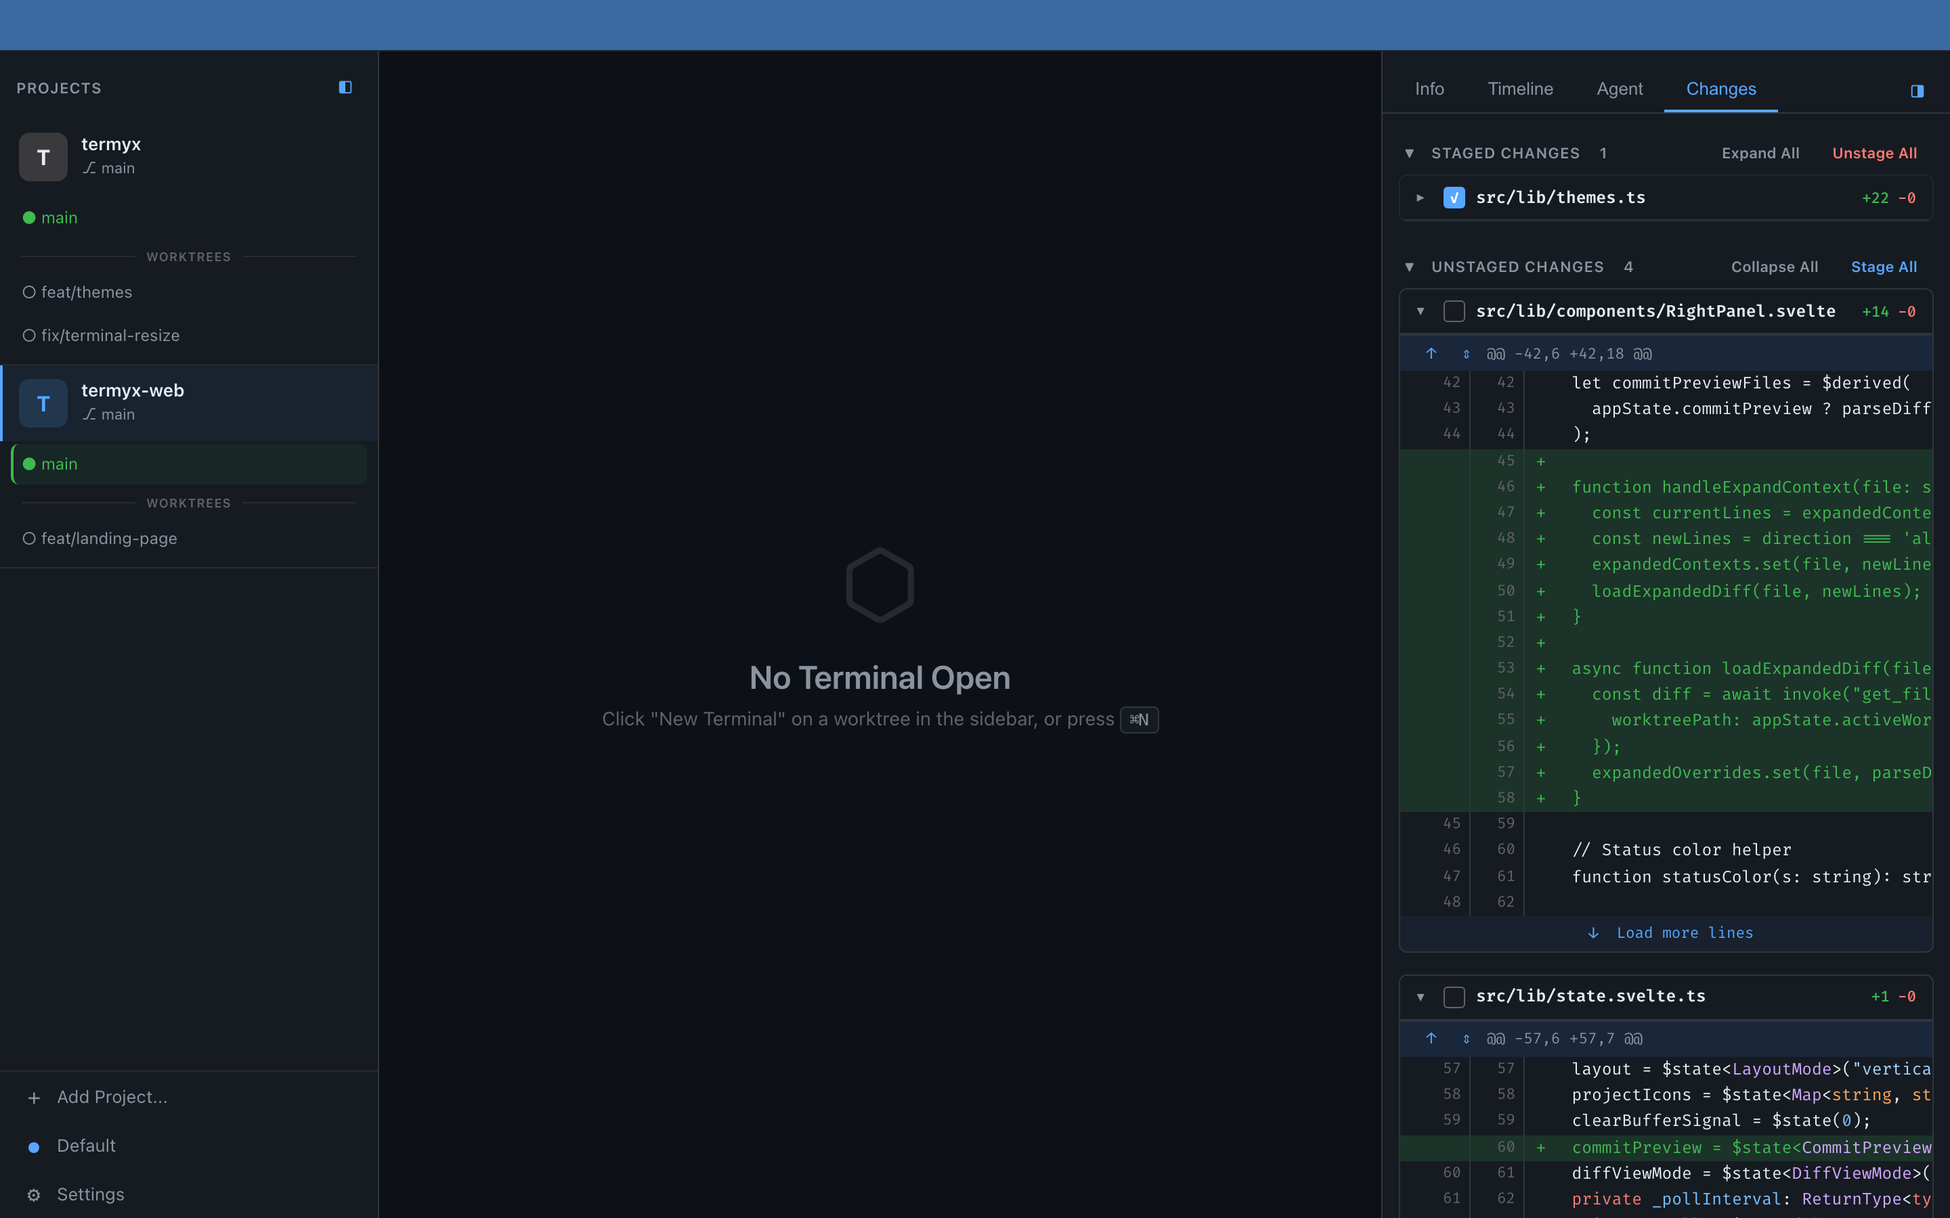
Task: Collapse the Projects sidebar panel
Action: [345, 87]
